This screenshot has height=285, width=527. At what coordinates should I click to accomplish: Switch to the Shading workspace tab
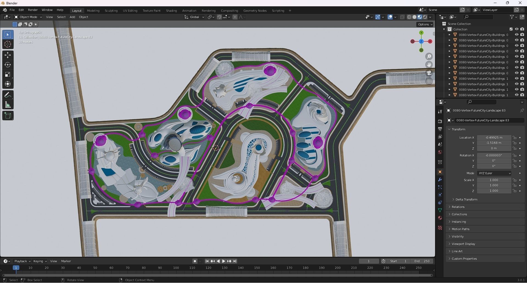coord(171,11)
